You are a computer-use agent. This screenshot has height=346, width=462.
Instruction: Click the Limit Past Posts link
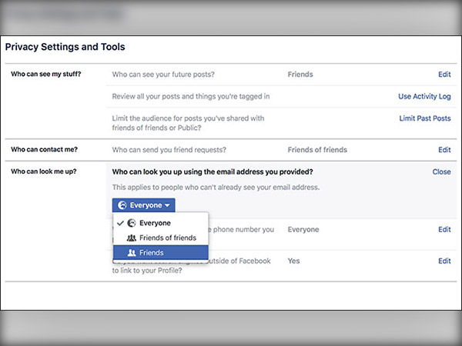(x=425, y=118)
